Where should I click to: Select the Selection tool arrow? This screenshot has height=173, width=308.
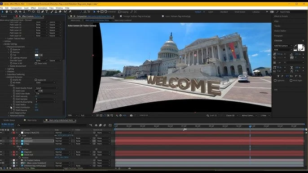pos(3,12)
